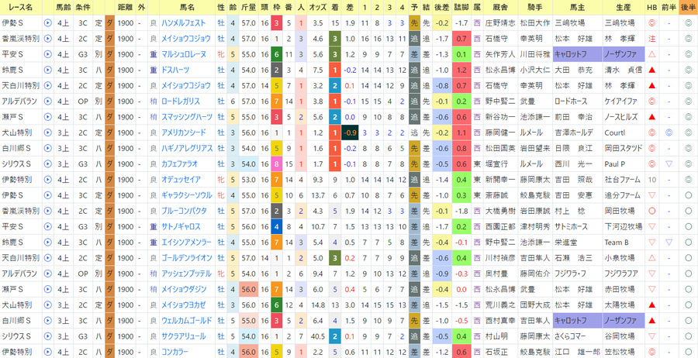This screenshot has width=698, height=358.
Task: Click the blue ◎ 前半 mark for アメリカンシード
Action: point(669,133)
